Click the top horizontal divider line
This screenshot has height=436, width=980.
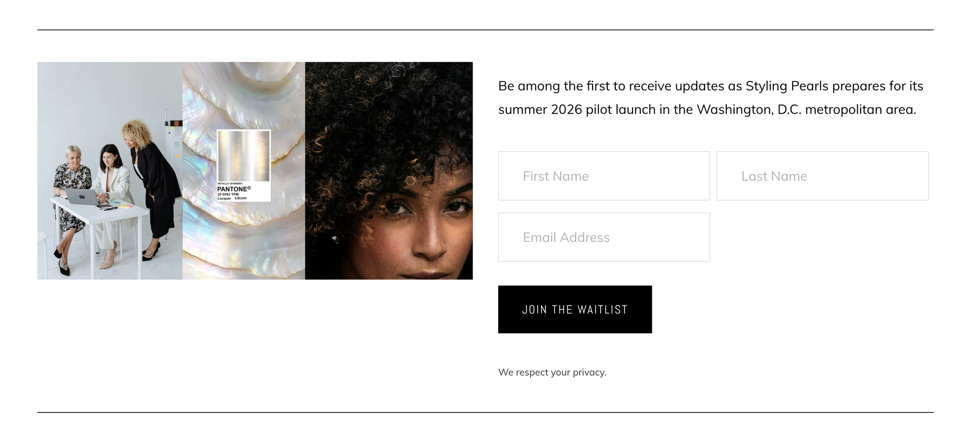point(485,30)
